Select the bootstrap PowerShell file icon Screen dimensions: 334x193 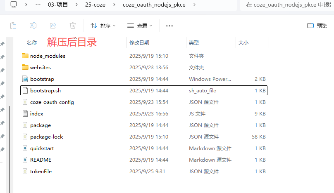click(x=25, y=79)
